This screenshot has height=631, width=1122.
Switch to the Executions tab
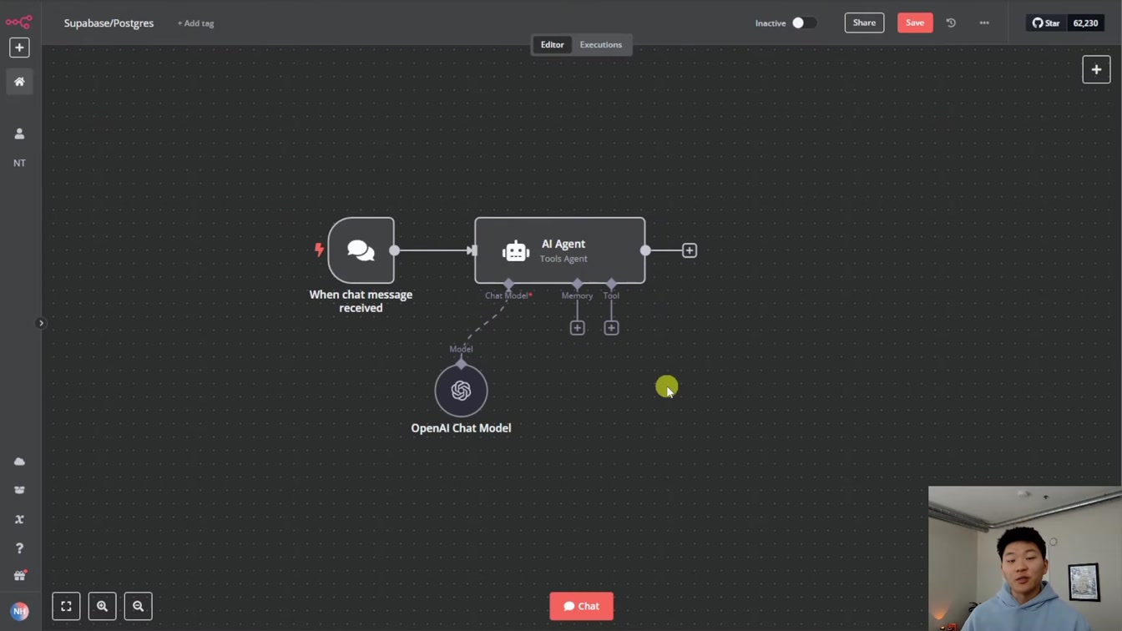[x=601, y=44]
